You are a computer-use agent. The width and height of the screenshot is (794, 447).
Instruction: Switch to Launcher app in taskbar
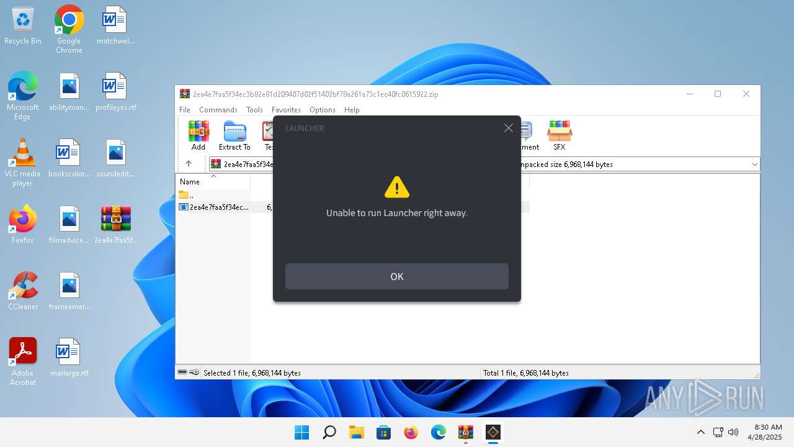coord(493,432)
